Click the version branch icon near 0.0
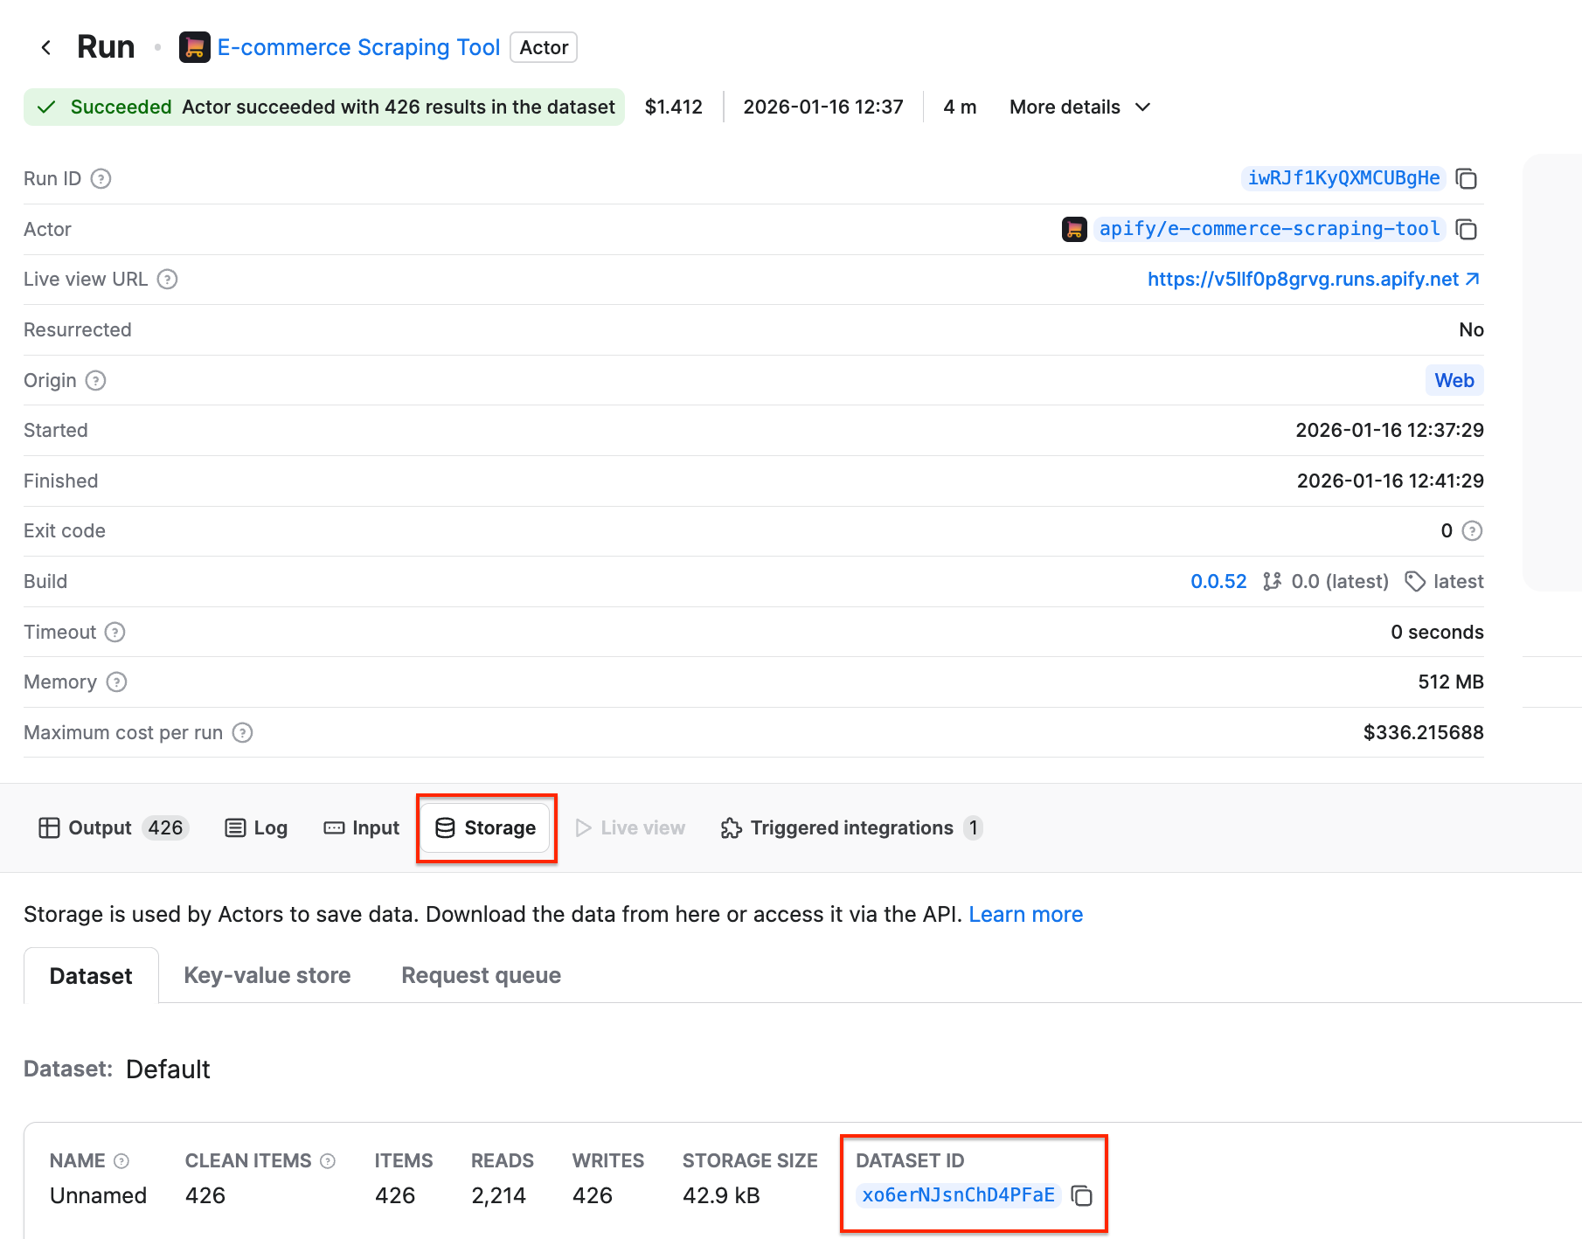Image resolution: width=1582 pixels, height=1239 pixels. tap(1273, 581)
